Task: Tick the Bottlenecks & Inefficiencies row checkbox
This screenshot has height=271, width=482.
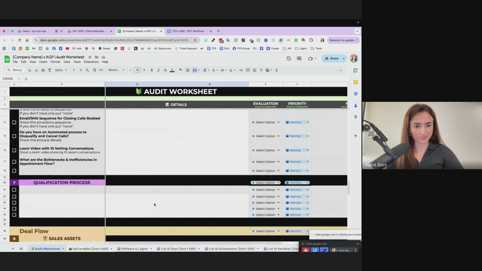Action: [x=14, y=162]
